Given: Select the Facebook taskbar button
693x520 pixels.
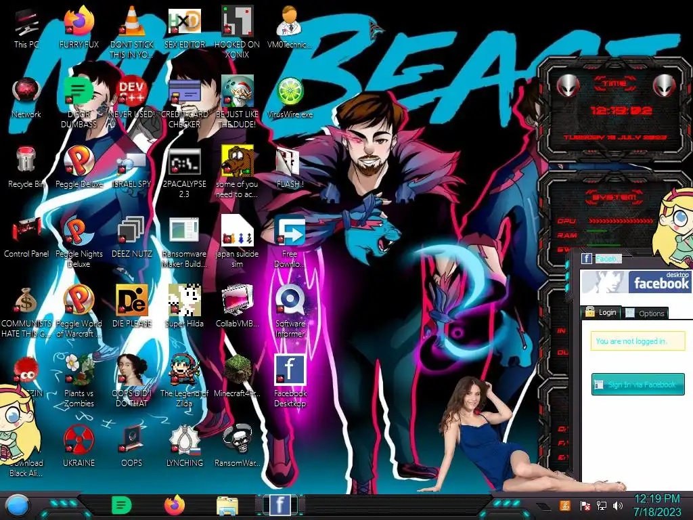Looking at the screenshot, I should coord(280,505).
